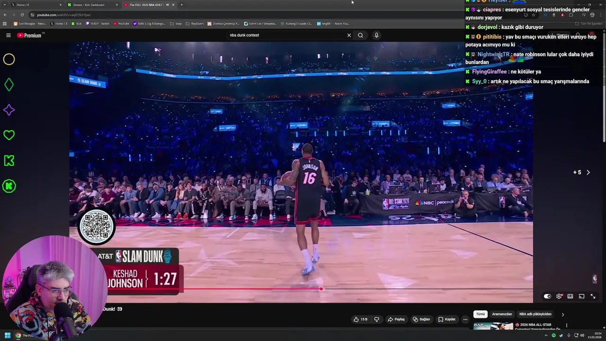This screenshot has height=341, width=606.
Task: Click the taskbar clock 20:24
Action: coord(595,335)
